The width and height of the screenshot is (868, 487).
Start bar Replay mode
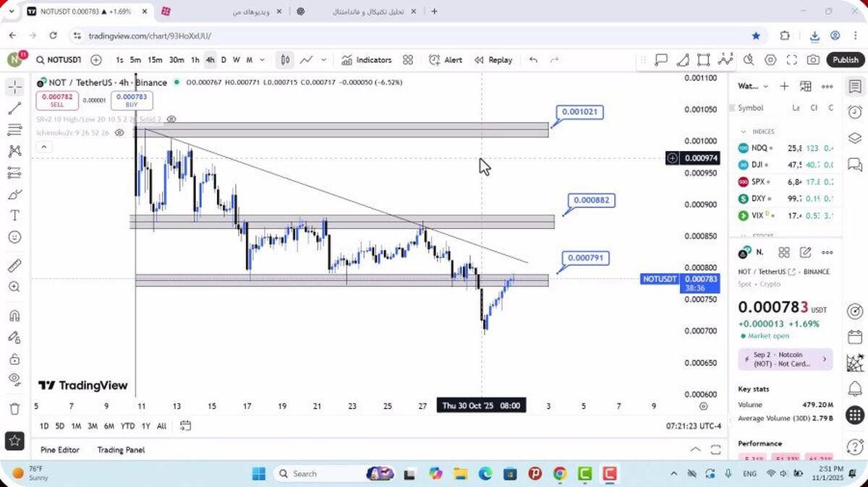point(493,60)
